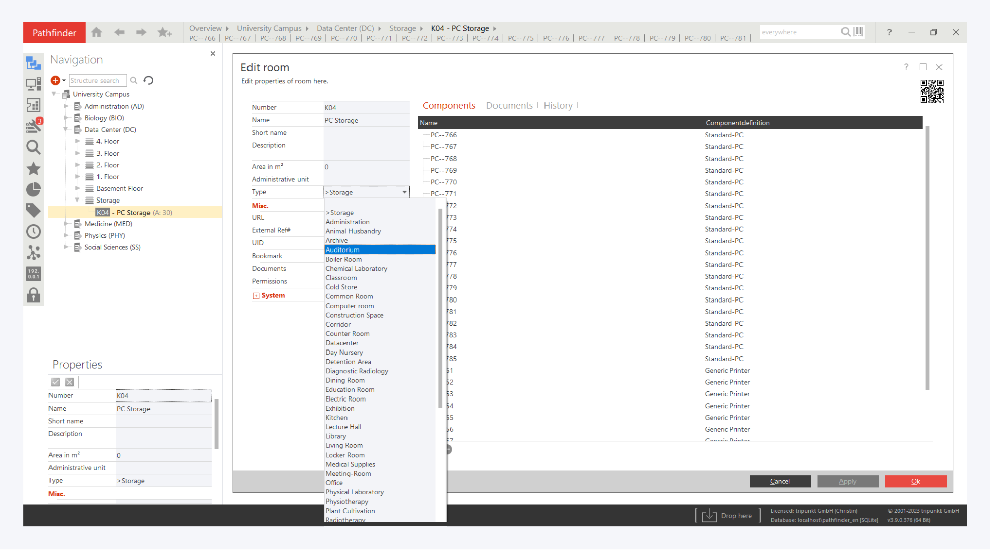Click the add-to-favorites star icon
Viewport: 990px width, 550px height.
pyautogui.click(x=164, y=32)
